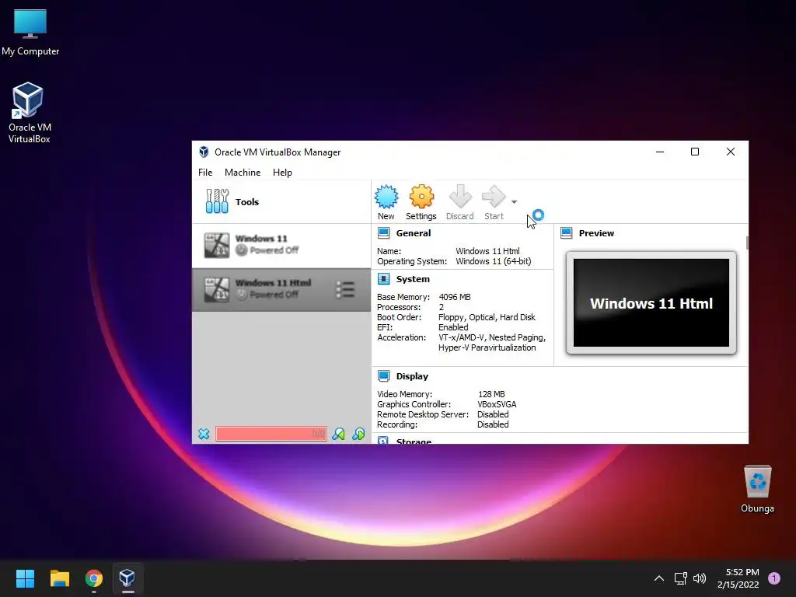Image resolution: width=796 pixels, height=597 pixels.
Task: Click the General section icon
Action: (384, 233)
